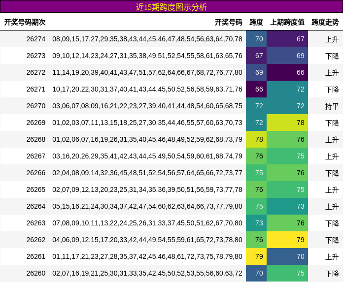Screen dimensions: 343x282
Task: Click trend 下降 in row 26260
Action: point(332,274)
